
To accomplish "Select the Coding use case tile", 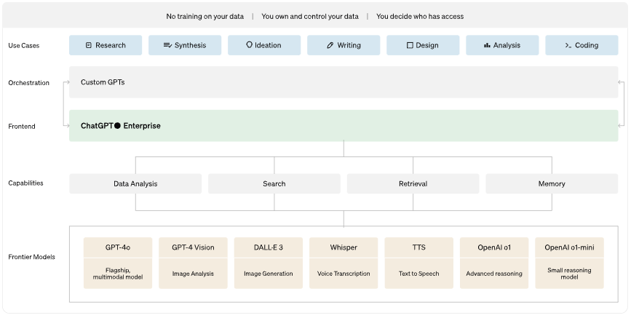I will pos(582,45).
